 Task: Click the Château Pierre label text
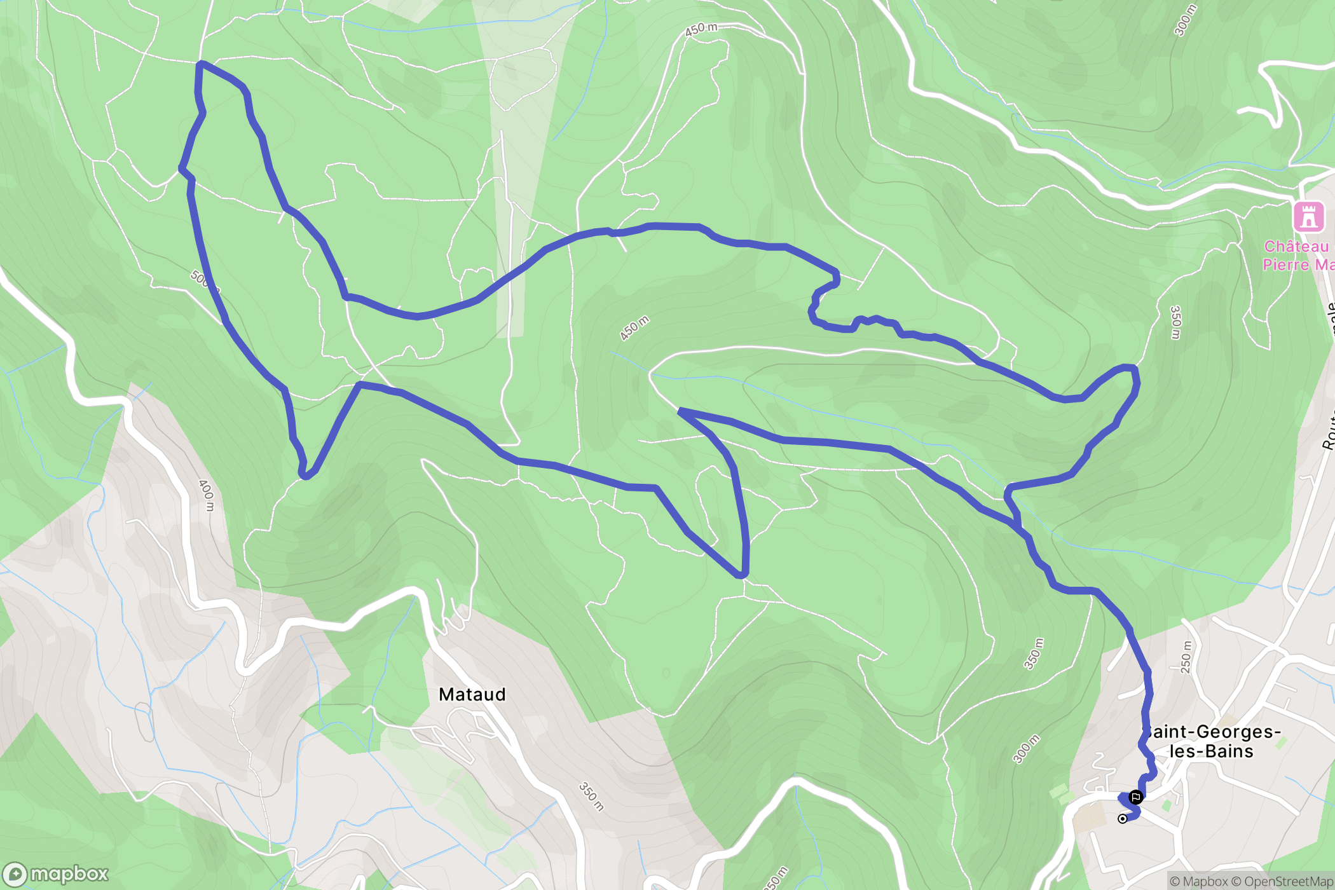[1298, 256]
